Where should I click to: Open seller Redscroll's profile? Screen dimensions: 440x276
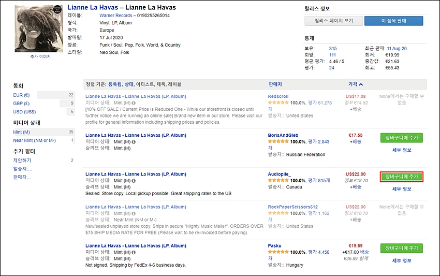pyautogui.click(x=278, y=96)
